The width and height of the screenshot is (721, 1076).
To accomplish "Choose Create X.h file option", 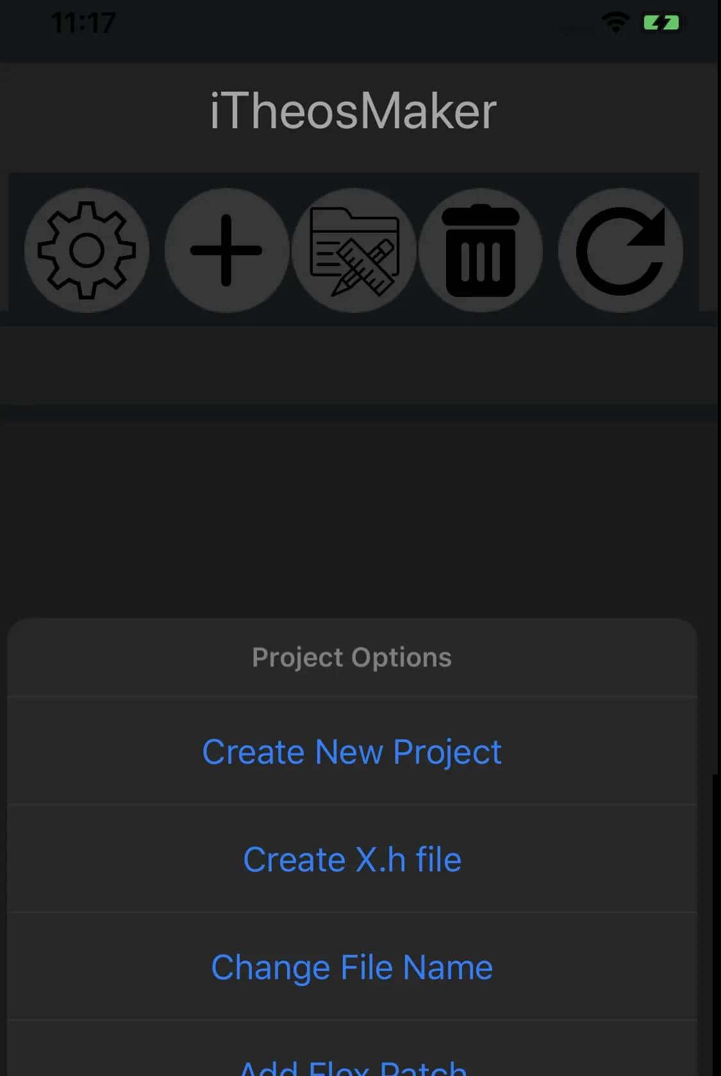I will [x=352, y=859].
